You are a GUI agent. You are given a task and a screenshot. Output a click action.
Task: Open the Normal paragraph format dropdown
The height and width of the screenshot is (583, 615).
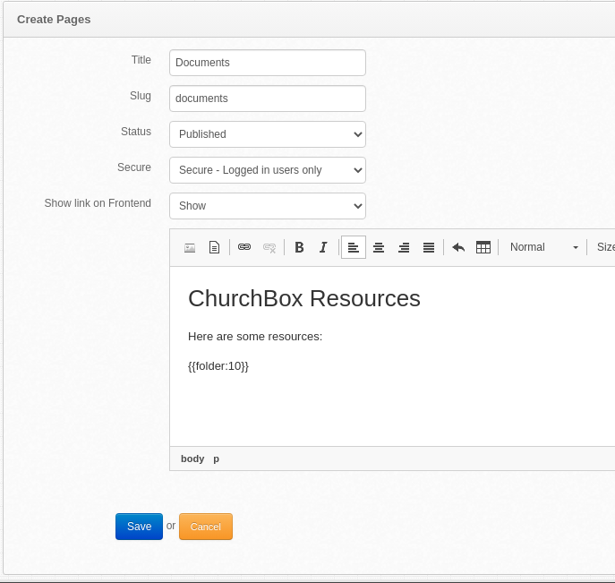[543, 247]
